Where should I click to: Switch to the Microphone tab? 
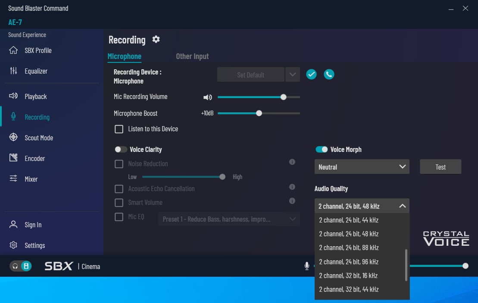(125, 56)
